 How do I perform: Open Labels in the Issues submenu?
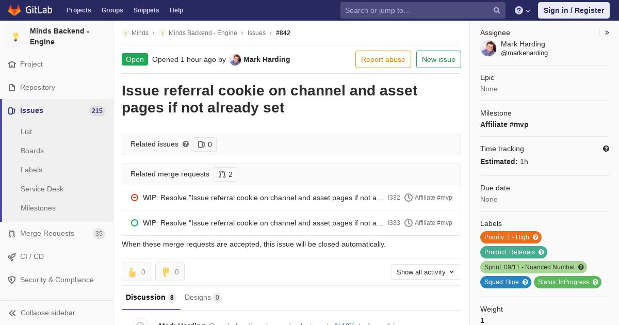point(31,170)
